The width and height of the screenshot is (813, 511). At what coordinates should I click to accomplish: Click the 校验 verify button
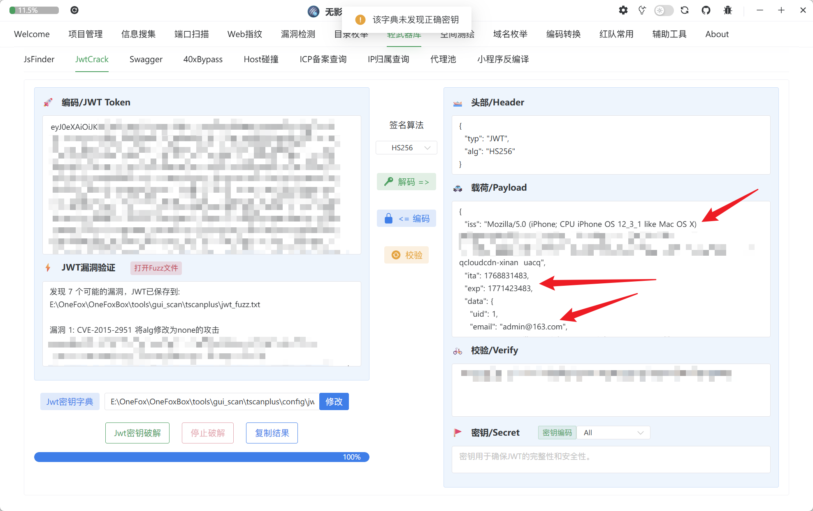[406, 255]
